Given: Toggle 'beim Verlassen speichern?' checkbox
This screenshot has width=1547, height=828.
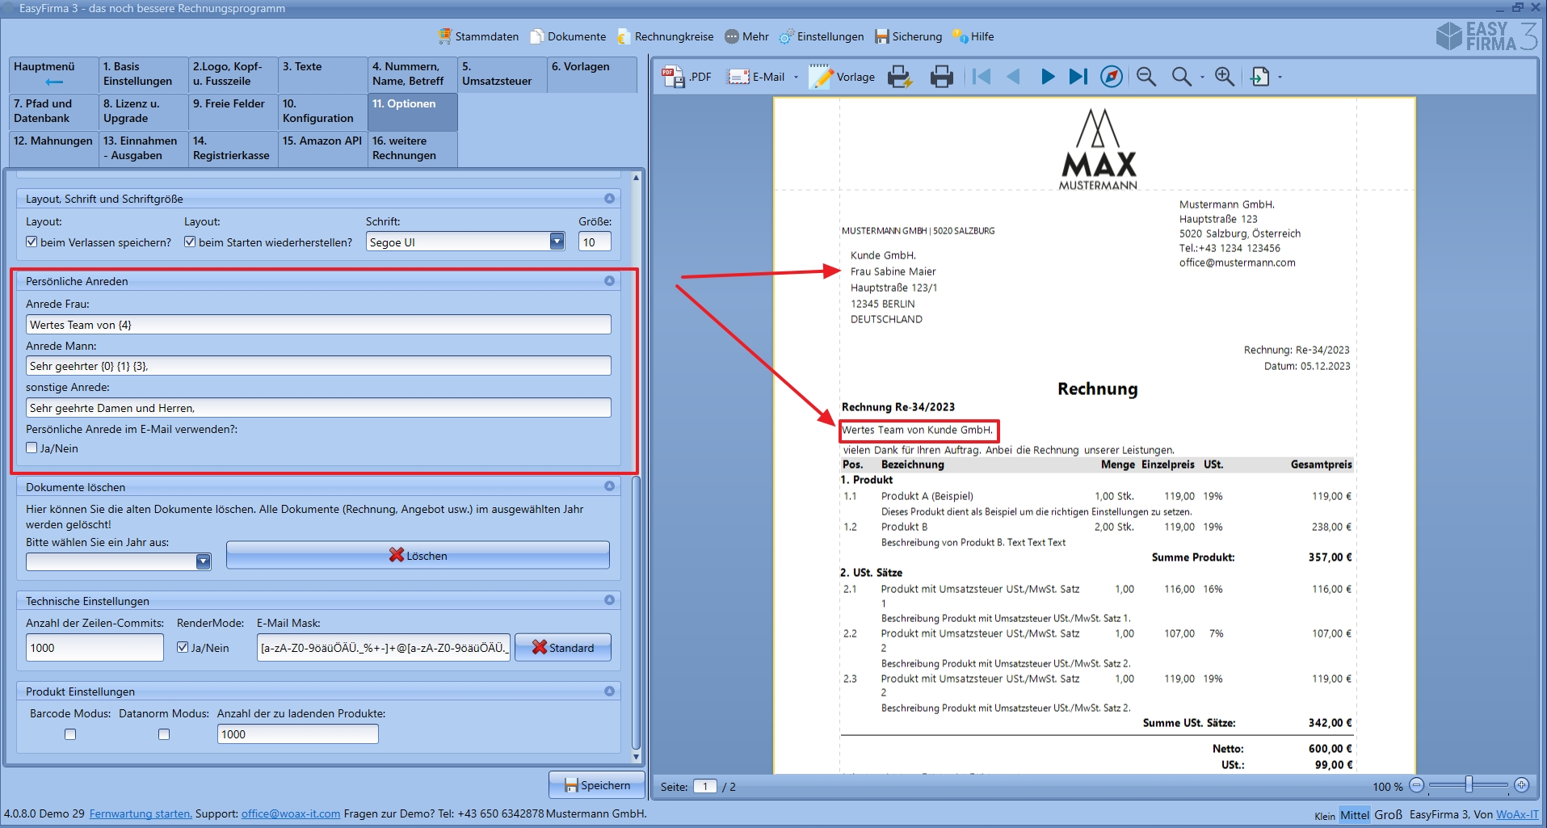Looking at the screenshot, I should click(x=32, y=242).
